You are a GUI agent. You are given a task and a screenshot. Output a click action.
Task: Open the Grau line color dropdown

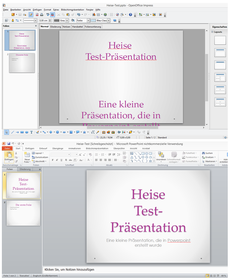[x=67, y=21]
